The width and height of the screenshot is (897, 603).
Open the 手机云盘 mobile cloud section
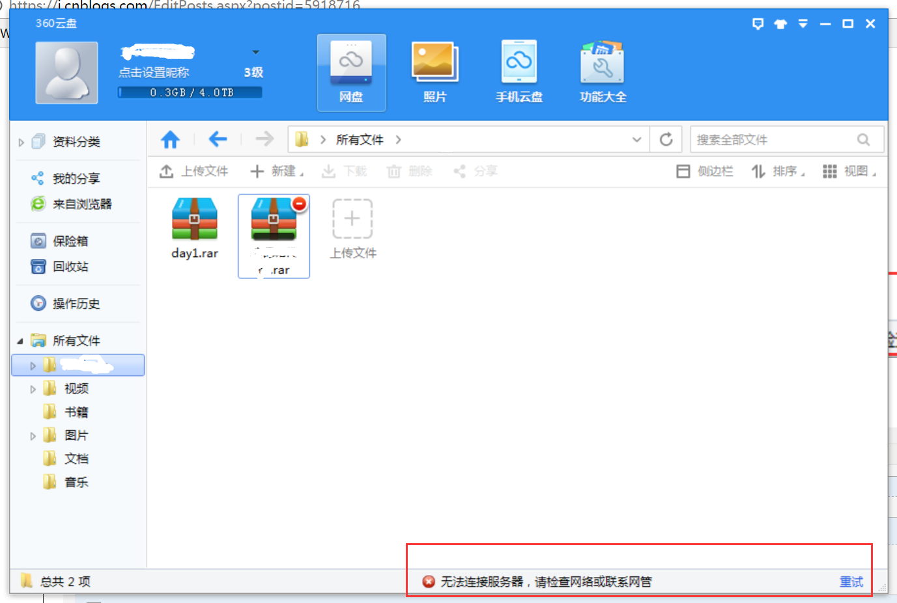[519, 72]
